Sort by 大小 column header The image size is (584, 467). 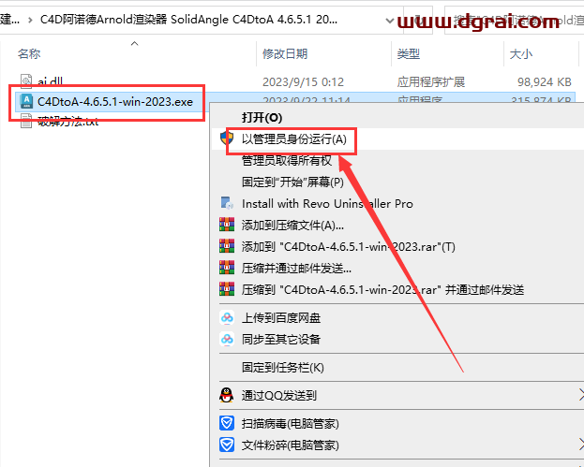pos(520,54)
